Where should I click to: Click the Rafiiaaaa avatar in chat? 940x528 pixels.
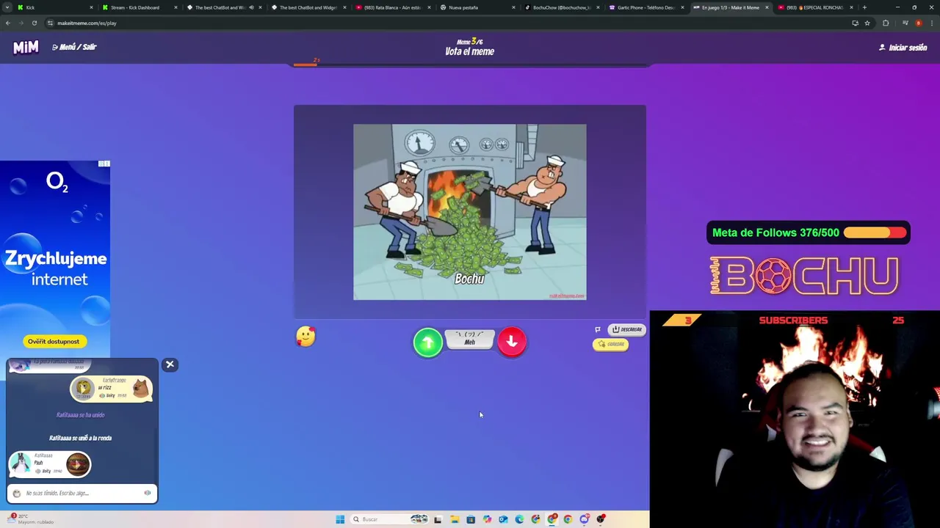pyautogui.click(x=21, y=462)
